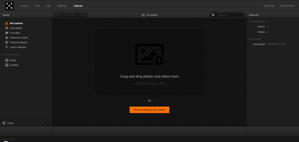Screen dimensions: 299x142
Task: Click the Last upload date 3/9/2013 2:57 pm
Action: (x=277, y=44)
